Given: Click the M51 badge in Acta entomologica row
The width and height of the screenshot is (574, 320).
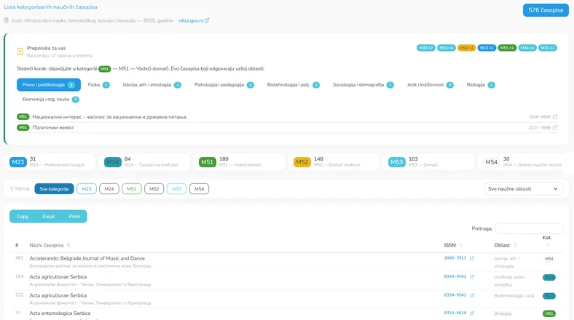Looking at the screenshot, I should coord(549,313).
